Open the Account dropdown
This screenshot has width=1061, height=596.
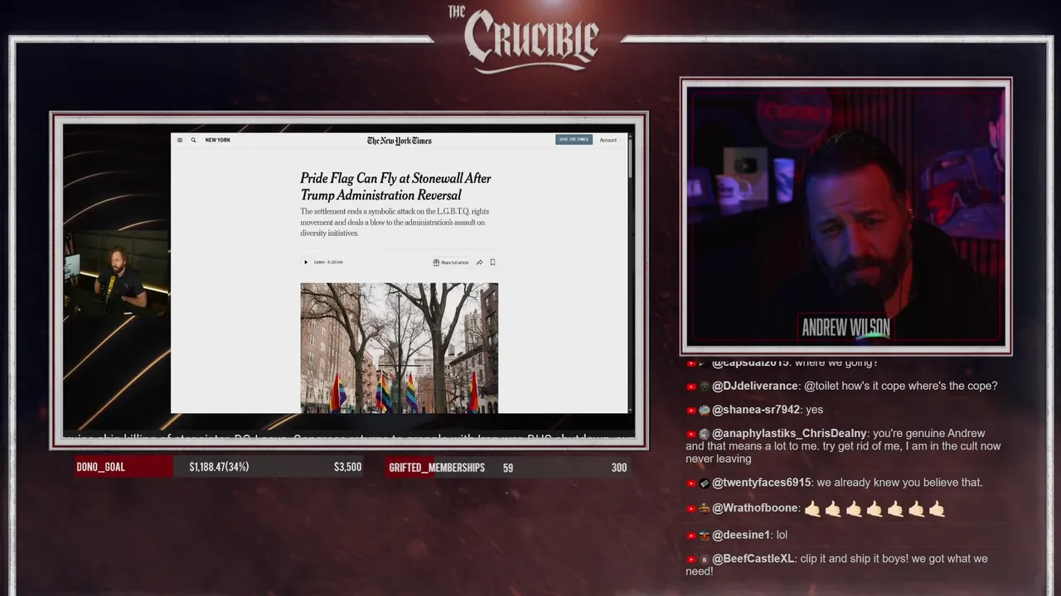point(608,140)
